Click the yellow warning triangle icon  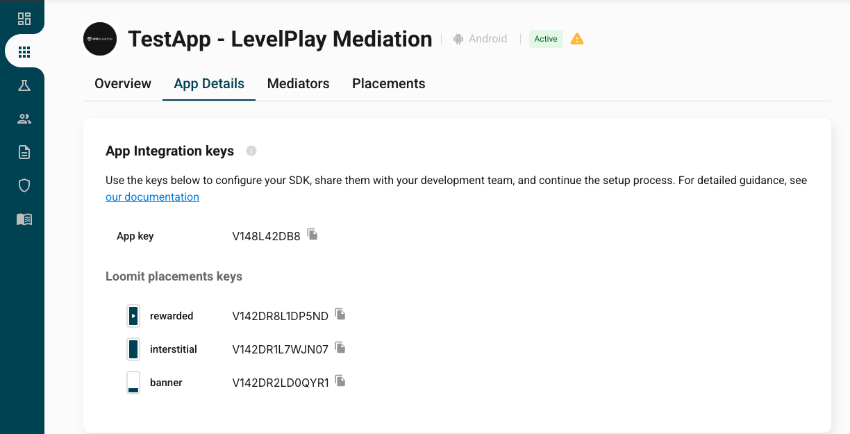[x=577, y=39]
